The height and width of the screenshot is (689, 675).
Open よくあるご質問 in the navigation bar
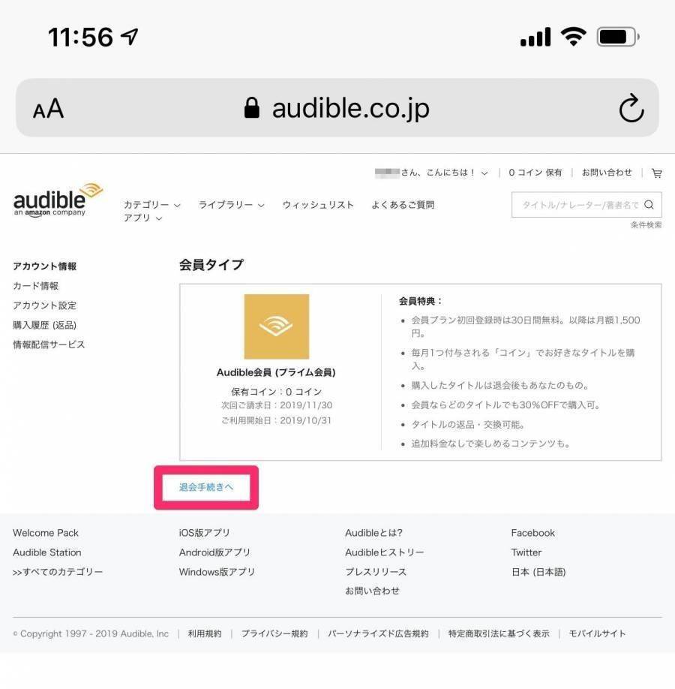(x=403, y=205)
